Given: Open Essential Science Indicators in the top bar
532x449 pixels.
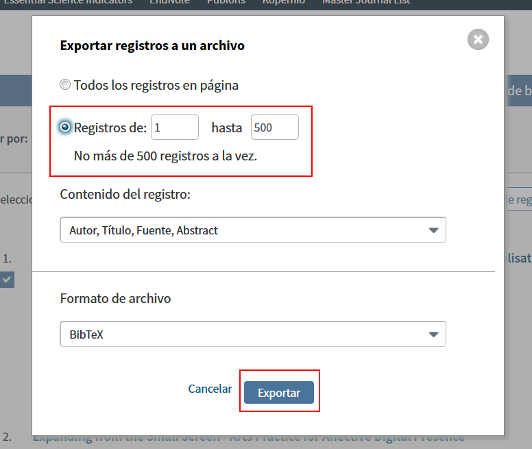Looking at the screenshot, I should tap(68, 2).
